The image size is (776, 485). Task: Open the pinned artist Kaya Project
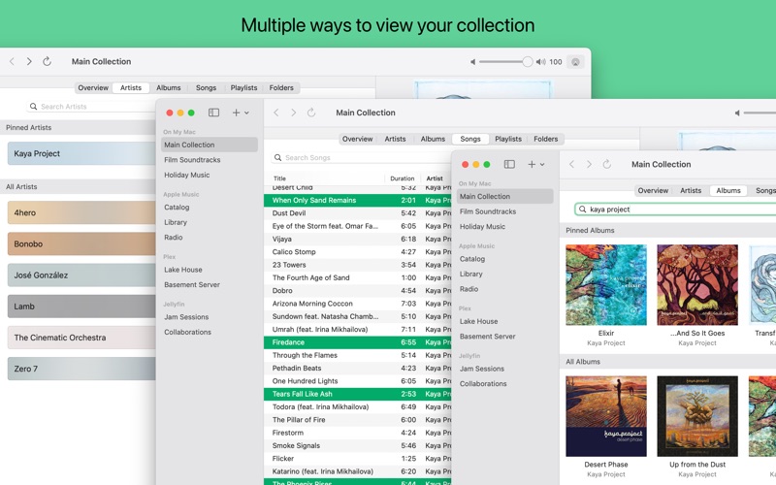(x=81, y=153)
